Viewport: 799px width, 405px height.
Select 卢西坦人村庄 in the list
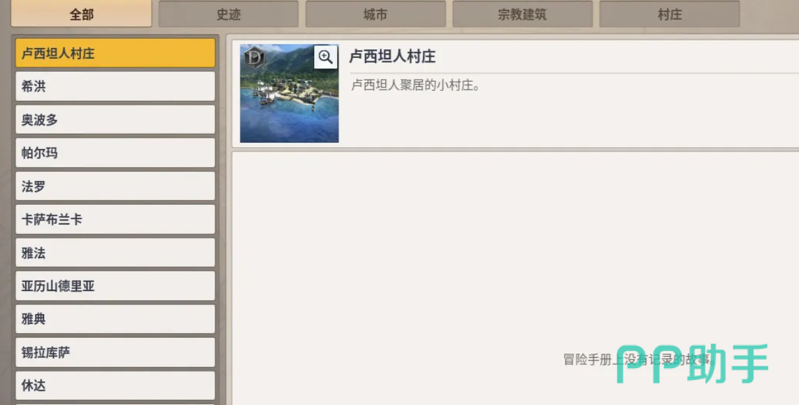115,53
